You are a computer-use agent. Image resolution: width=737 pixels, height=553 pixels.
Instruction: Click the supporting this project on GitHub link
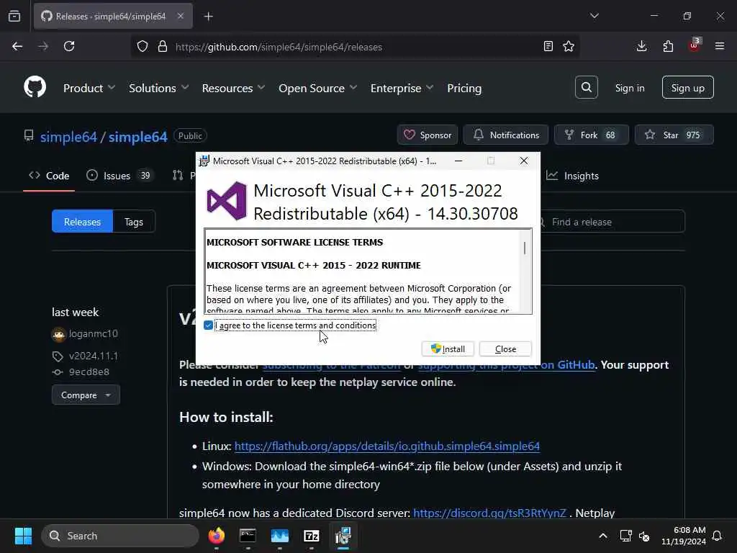pyautogui.click(x=506, y=364)
